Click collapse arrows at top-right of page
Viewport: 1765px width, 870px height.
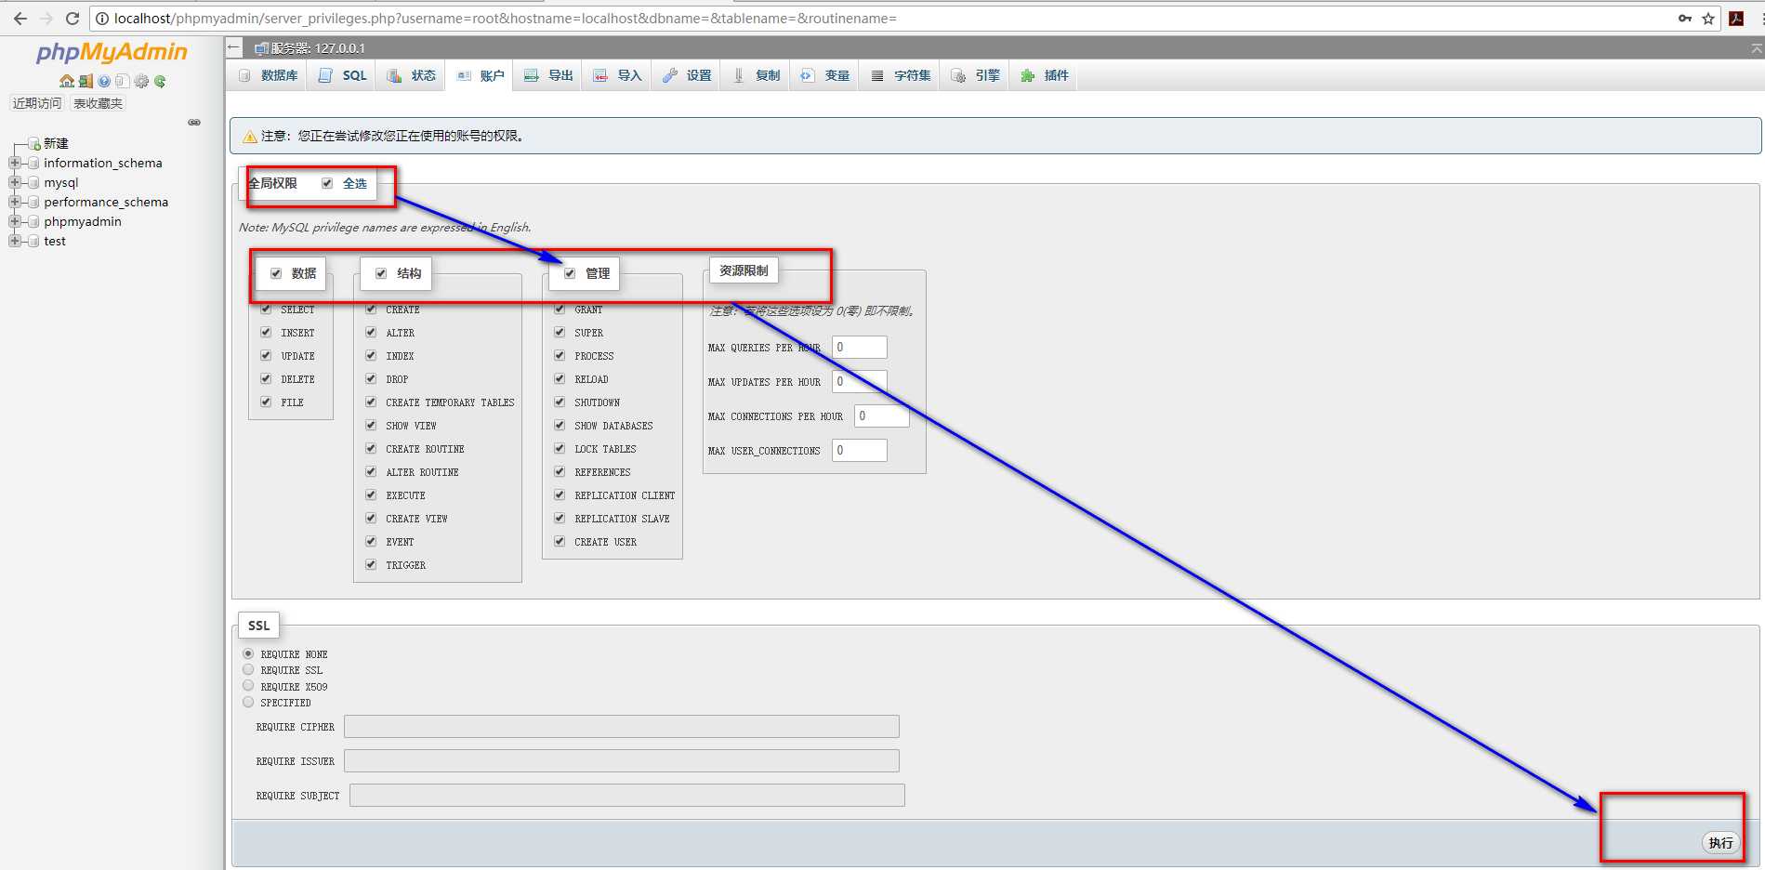pos(1757,48)
